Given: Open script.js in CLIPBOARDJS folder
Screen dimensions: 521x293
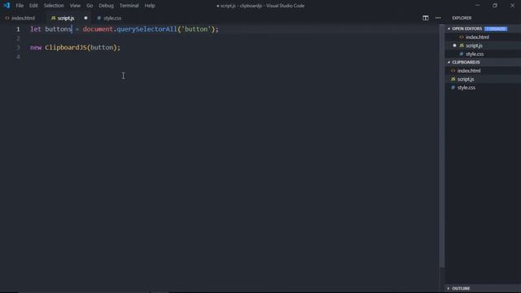Looking at the screenshot, I should 466,79.
